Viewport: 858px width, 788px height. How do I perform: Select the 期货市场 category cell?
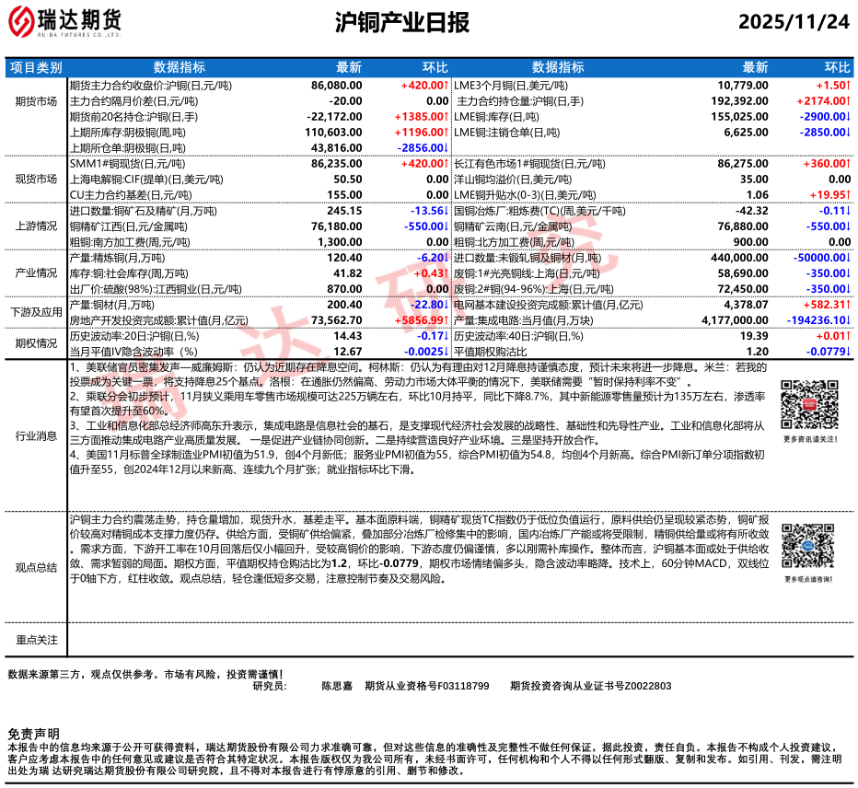tap(36, 101)
